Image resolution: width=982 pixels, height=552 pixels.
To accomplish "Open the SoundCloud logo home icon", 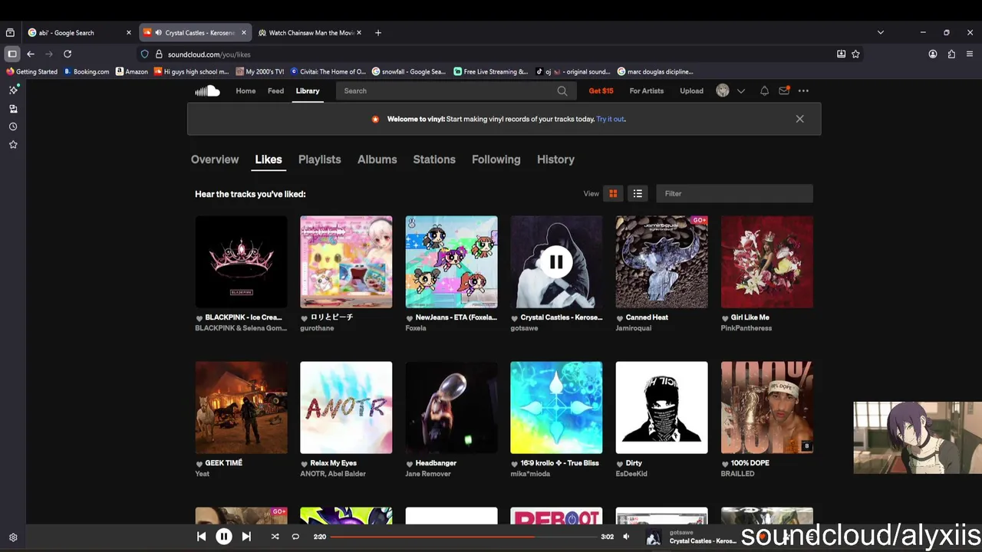I will (x=207, y=90).
